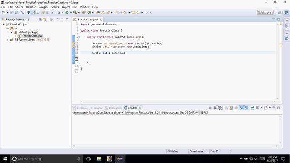The width and height of the screenshot is (290, 163).
Task: Click the Search flashlight toolbar icon
Action: point(108,13)
